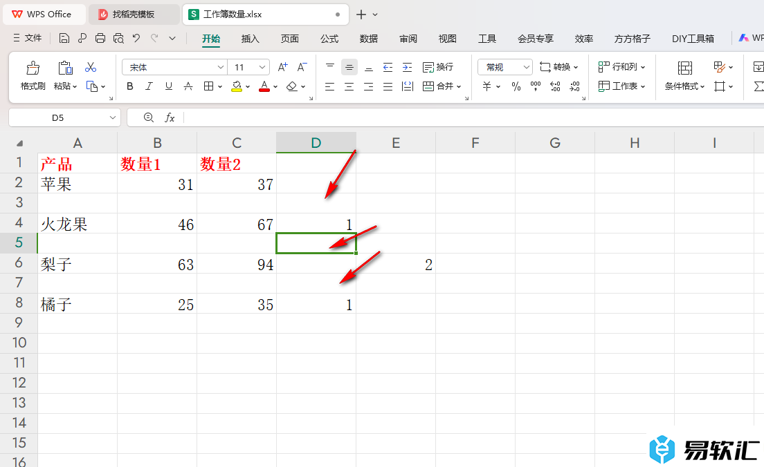The width and height of the screenshot is (764, 467).
Task: Decrease indent in cell
Action: tap(388, 67)
